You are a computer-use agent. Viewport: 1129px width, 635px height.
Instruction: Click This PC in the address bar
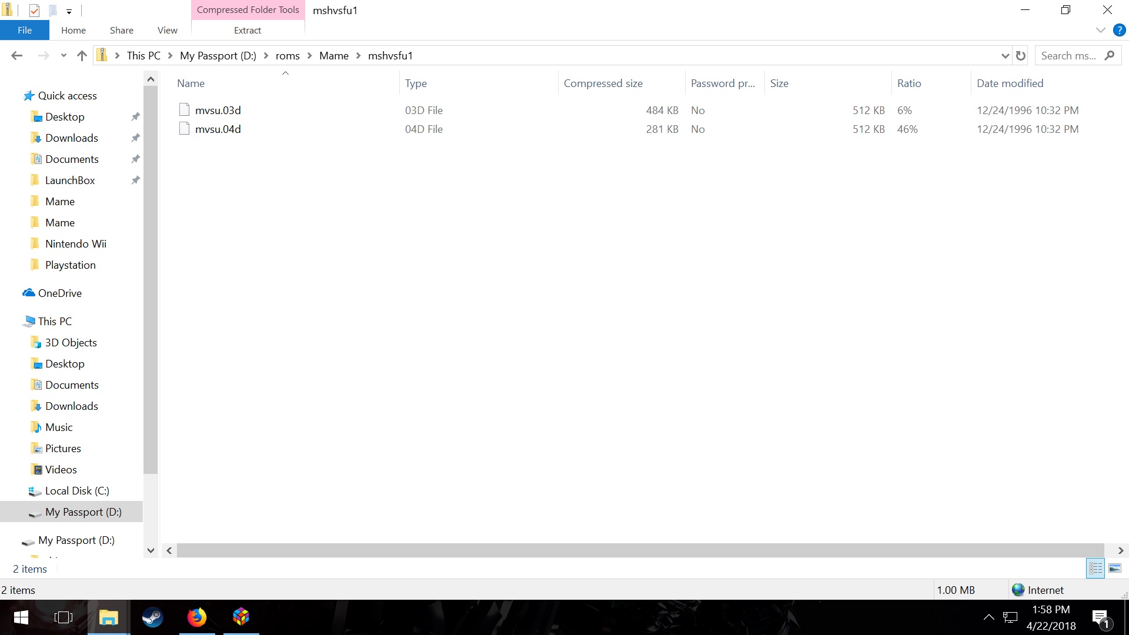click(x=143, y=55)
